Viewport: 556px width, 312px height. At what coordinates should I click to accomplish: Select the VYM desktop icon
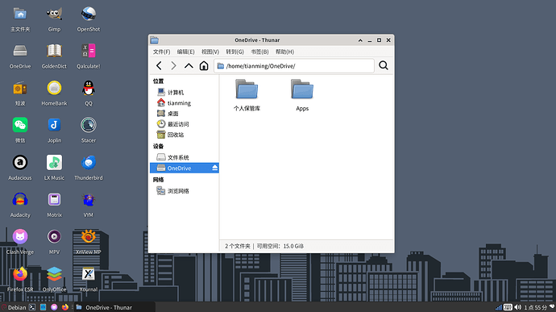(89, 205)
